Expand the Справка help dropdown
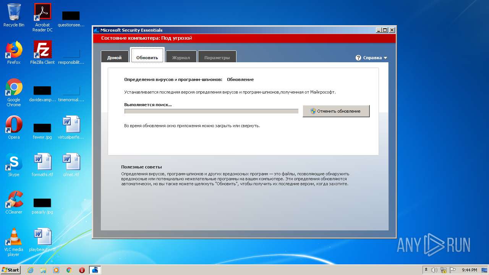 (x=371, y=58)
